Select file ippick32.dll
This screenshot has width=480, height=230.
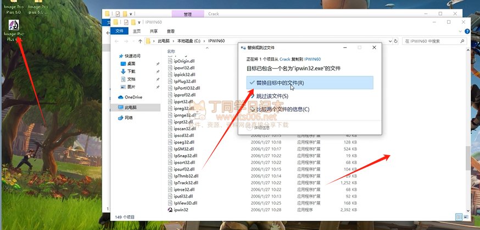183,74
